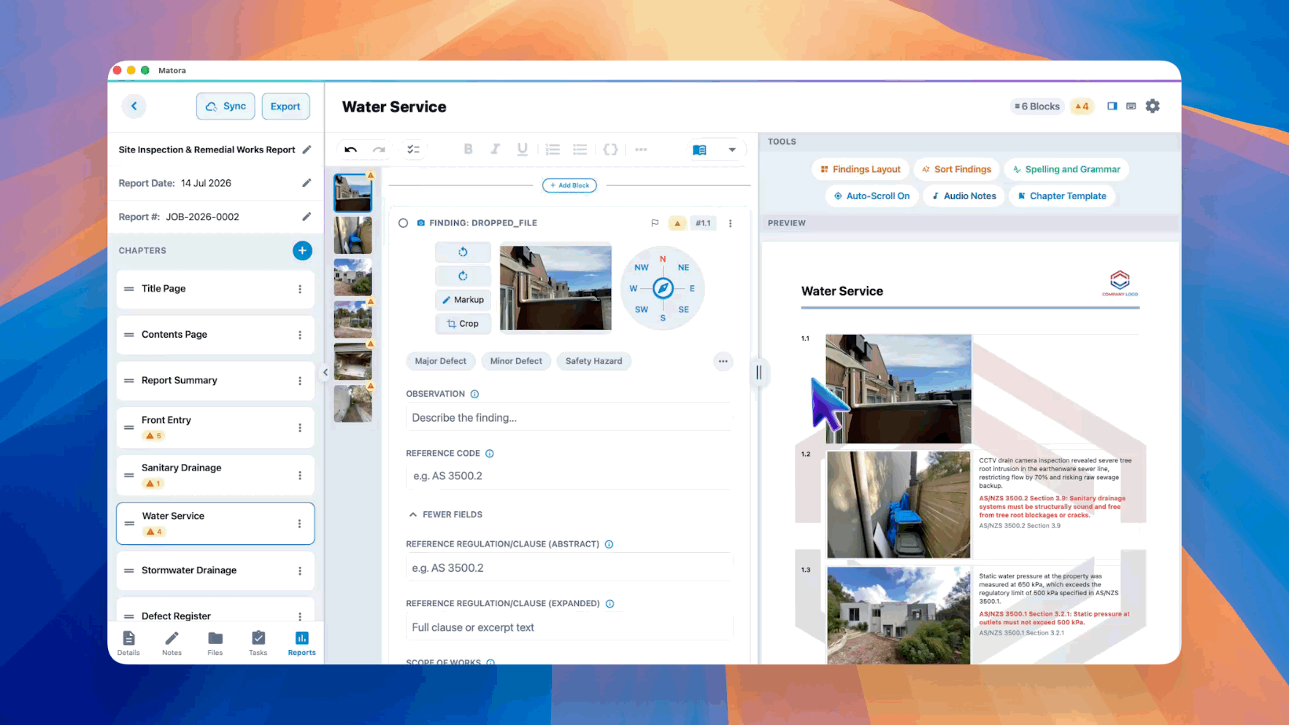Click the italic formatting icon
Screen dimensions: 1289x725
coord(495,149)
